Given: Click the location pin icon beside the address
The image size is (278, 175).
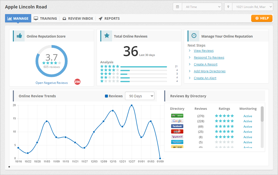Looking at the screenshot, I should point(228,7).
